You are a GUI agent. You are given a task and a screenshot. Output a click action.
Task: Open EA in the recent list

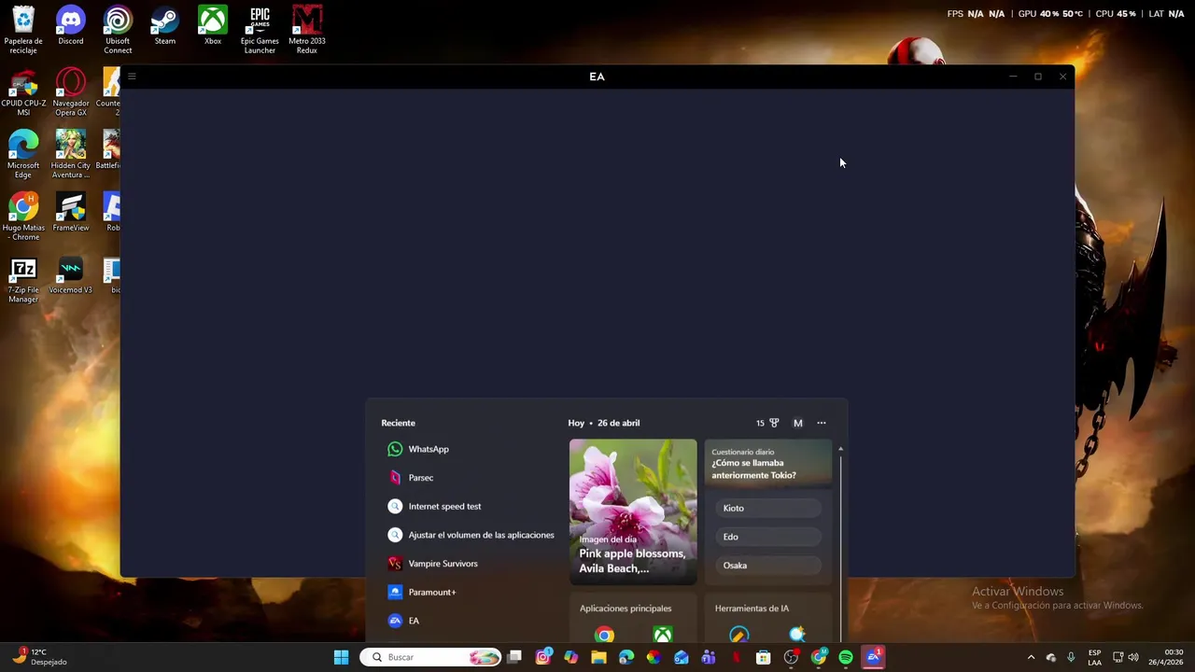[x=403, y=621]
